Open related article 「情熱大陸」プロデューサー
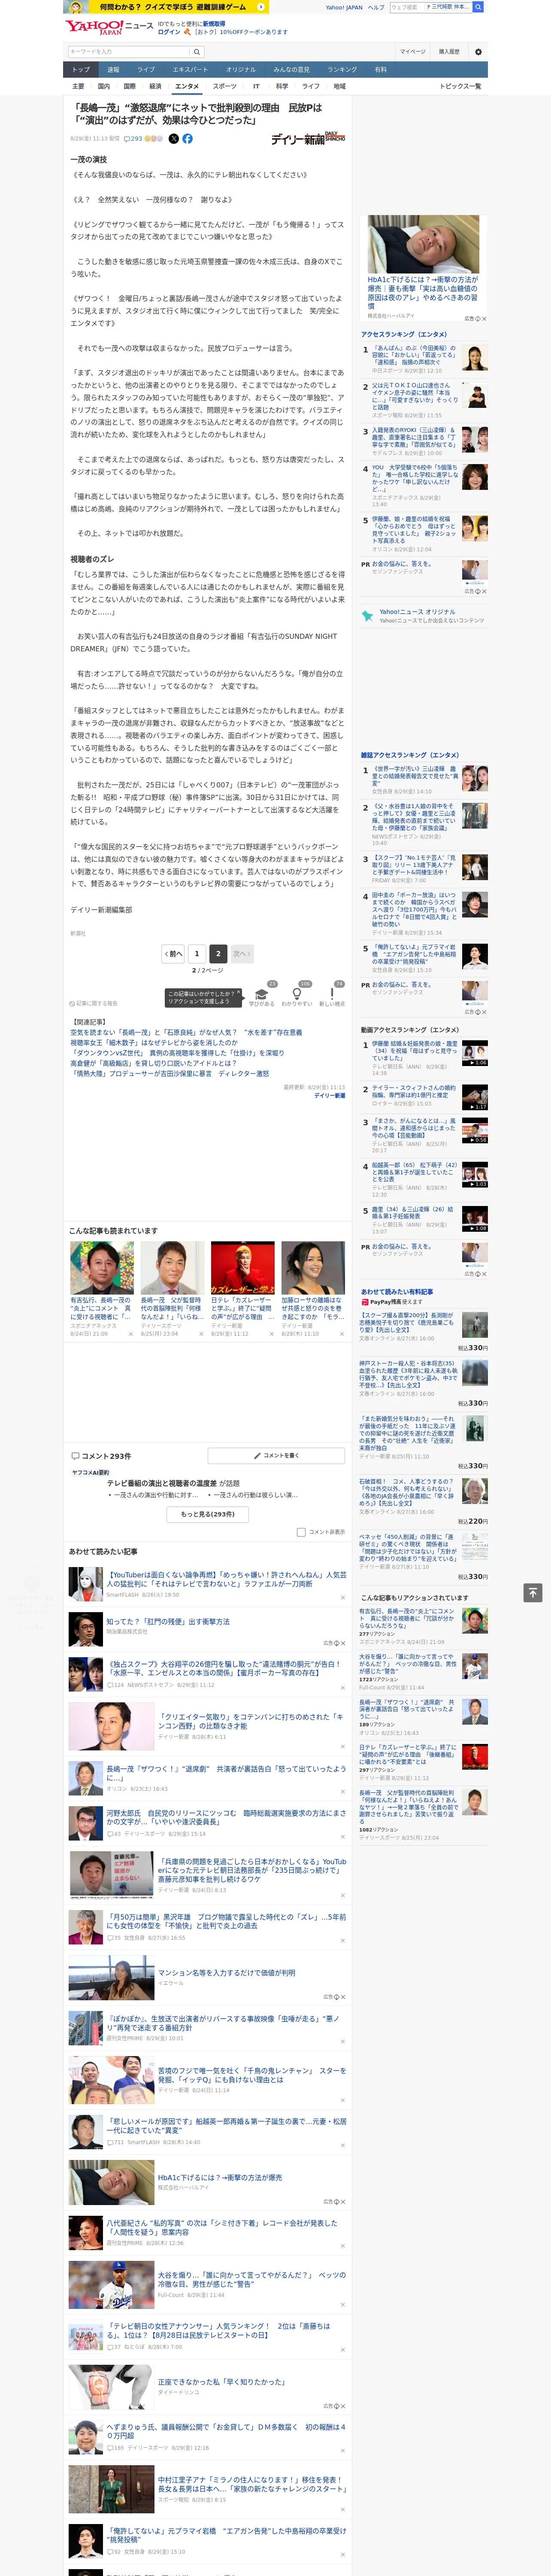This screenshot has width=551, height=2576. [169, 1074]
